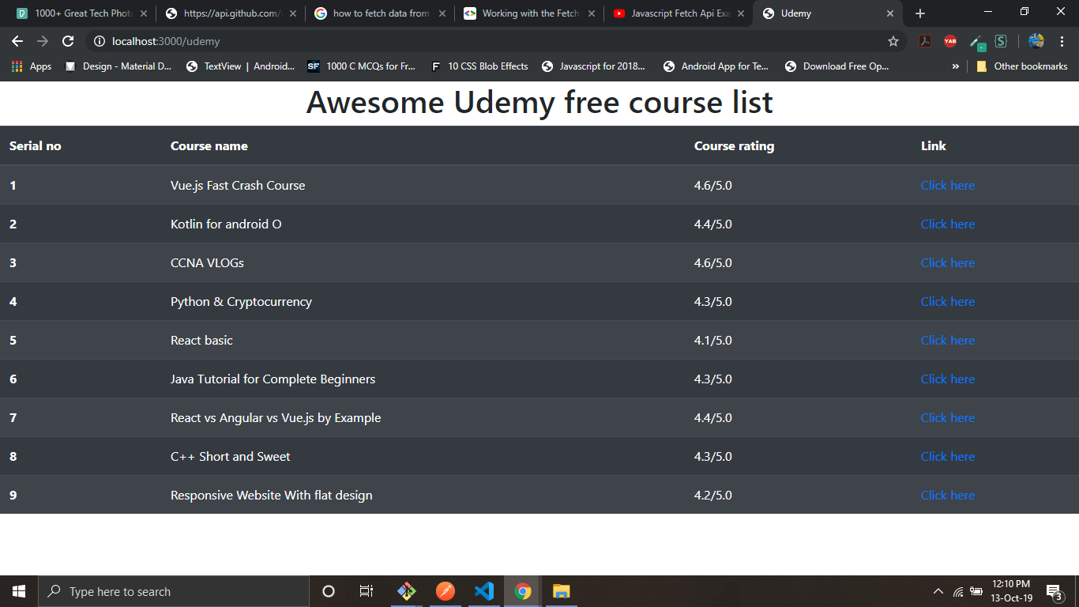Screen dimensions: 1079x607
Task: Expand the hidden bookmarks overflow chevron
Action: coord(956,66)
